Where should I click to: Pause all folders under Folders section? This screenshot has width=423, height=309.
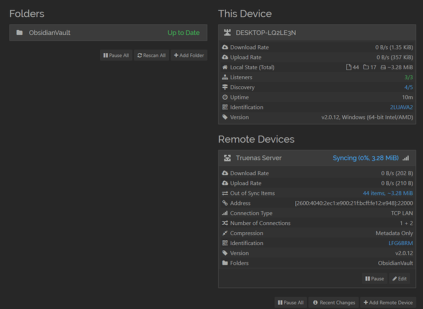point(116,55)
